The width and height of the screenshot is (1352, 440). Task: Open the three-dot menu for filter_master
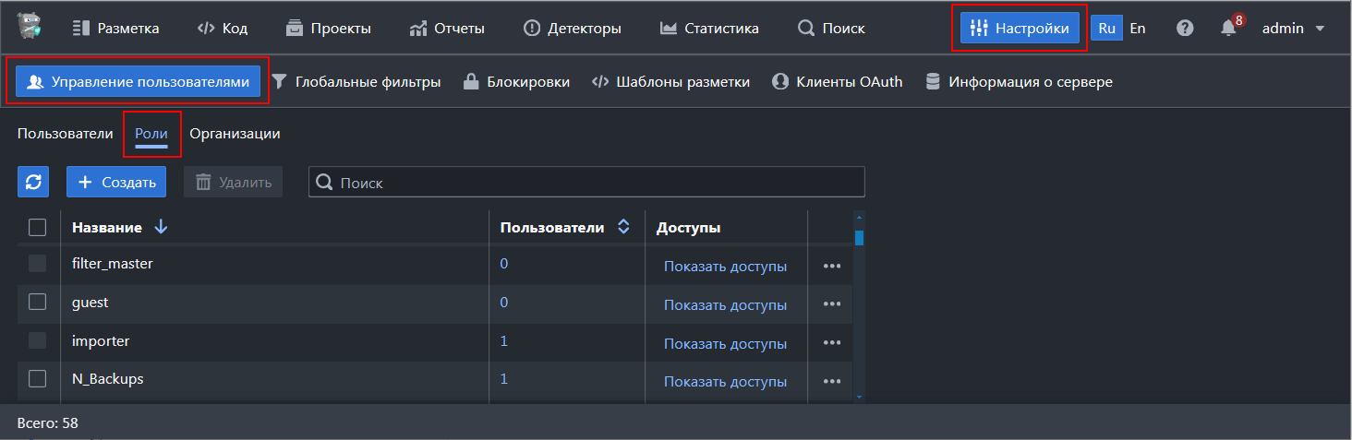click(x=832, y=267)
